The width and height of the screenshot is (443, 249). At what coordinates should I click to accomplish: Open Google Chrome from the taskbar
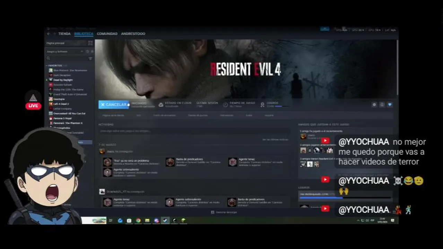tap(138, 220)
